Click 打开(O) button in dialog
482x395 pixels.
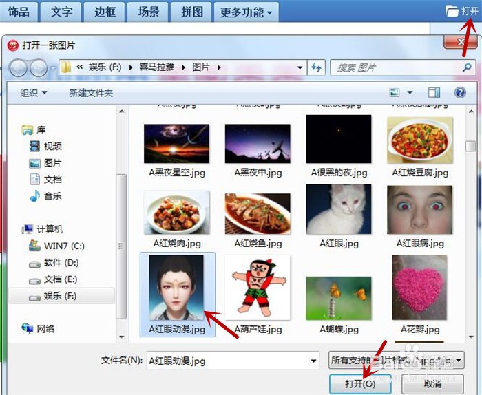coord(360,384)
